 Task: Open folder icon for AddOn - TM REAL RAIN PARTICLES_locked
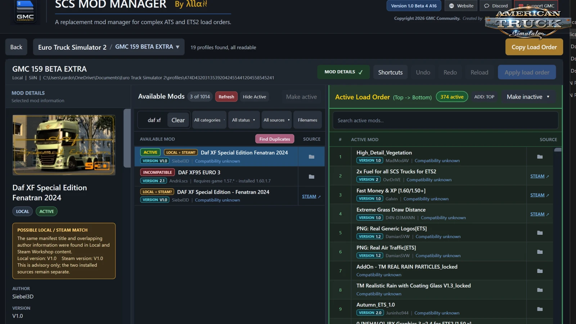(x=540, y=271)
